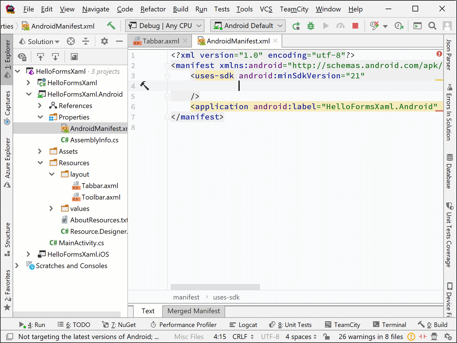This screenshot has height=343, width=457.
Task: Hide the Solution explorer panel
Action: pos(119,41)
